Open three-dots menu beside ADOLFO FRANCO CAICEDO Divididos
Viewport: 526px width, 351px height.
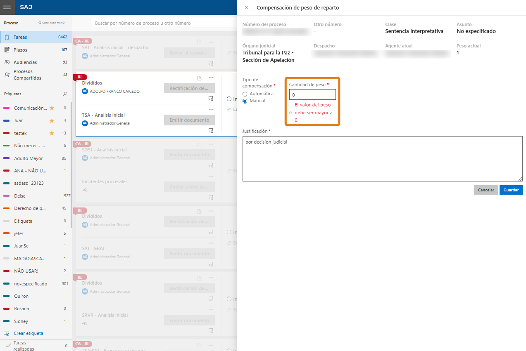(211, 78)
